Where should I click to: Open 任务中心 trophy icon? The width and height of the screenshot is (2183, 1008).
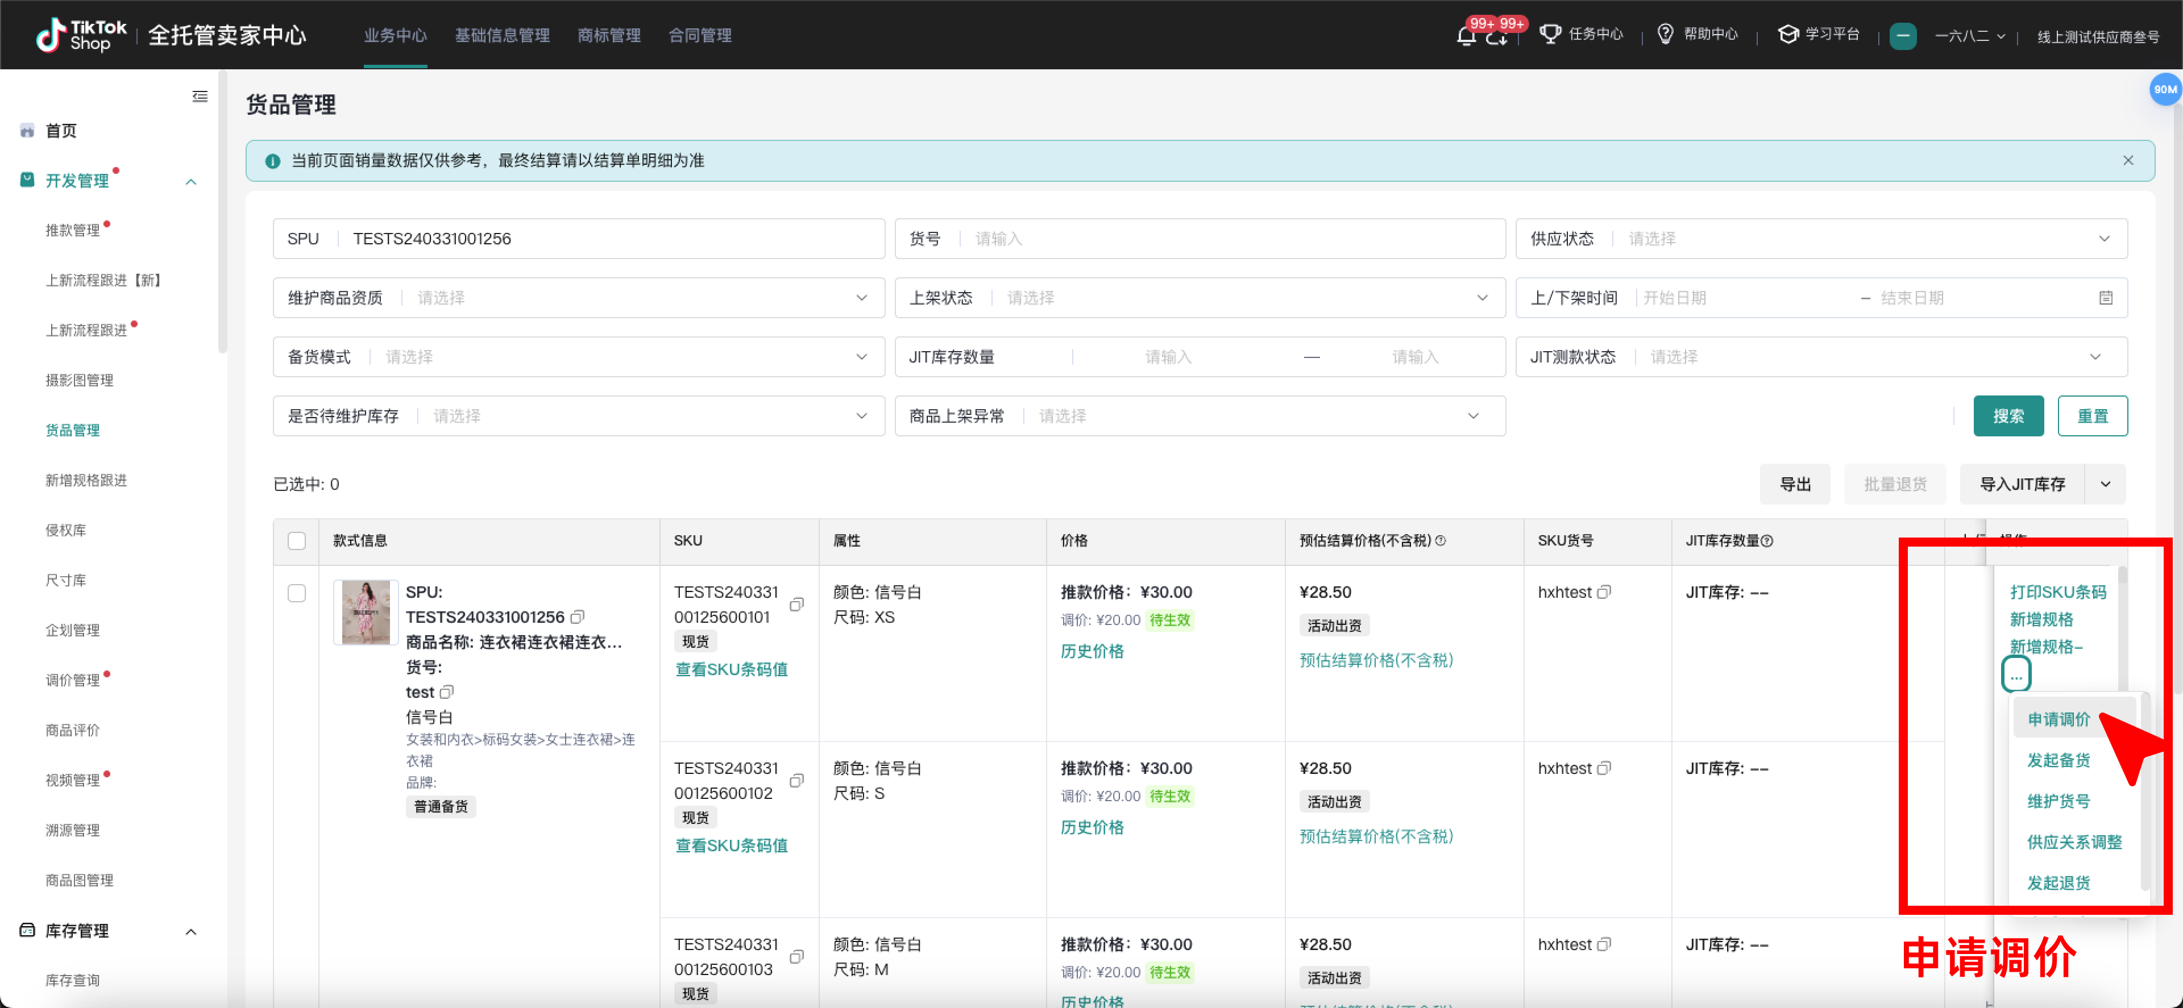(x=1550, y=34)
